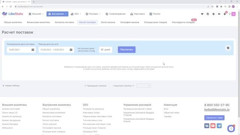Open the Telegram social icon
240x135 pixels.
(x=219, y=126)
